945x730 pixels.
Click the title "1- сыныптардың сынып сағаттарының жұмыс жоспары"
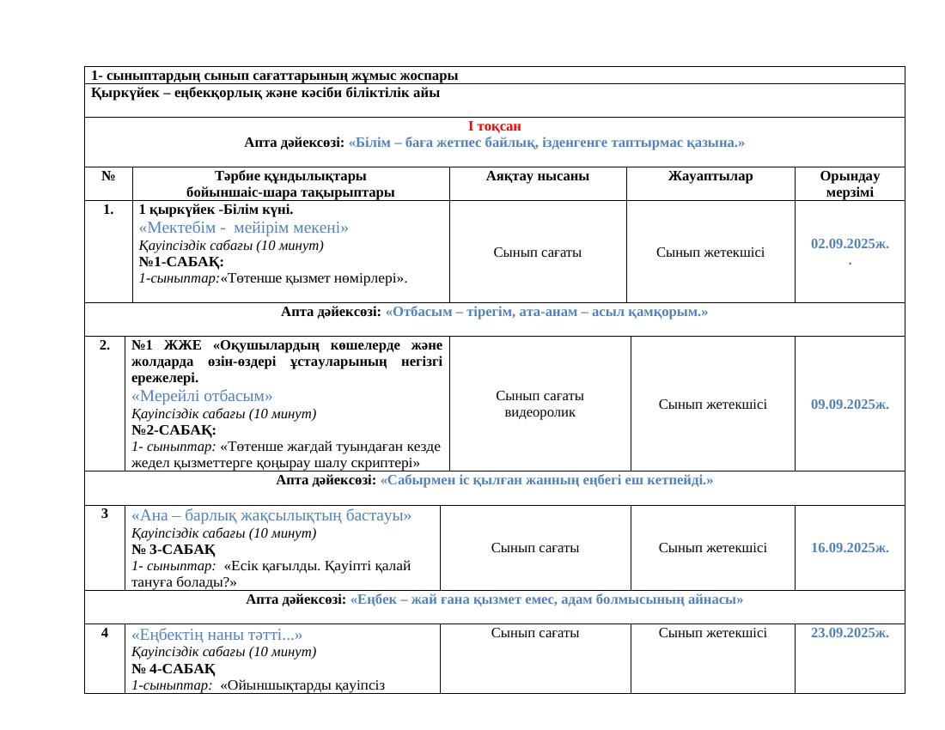point(274,76)
